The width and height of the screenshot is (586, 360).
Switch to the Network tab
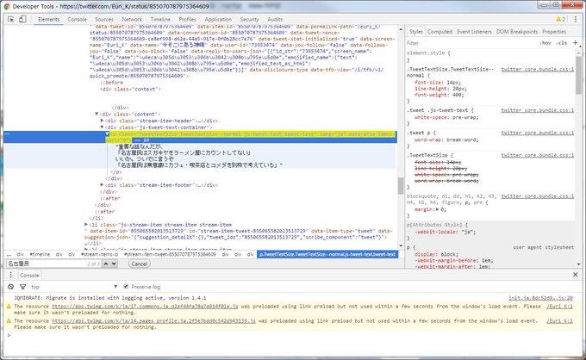click(132, 19)
